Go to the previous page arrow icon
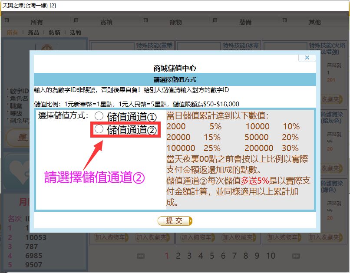This screenshot has height=273, width=350. [x=140, y=256]
